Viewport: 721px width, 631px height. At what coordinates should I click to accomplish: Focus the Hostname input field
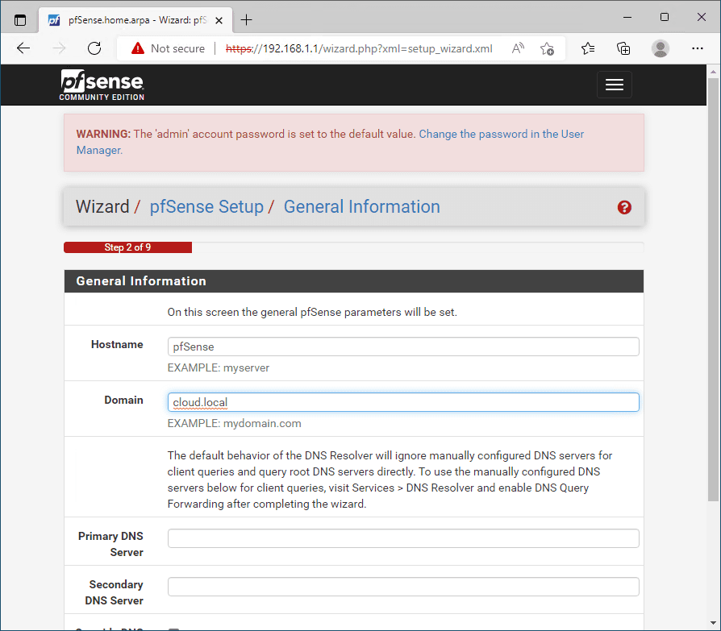click(x=403, y=347)
